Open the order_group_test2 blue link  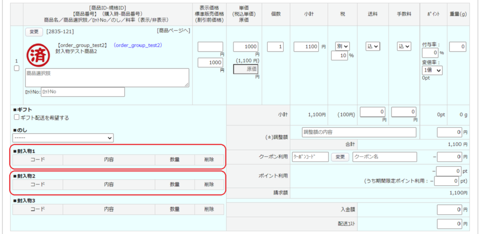(138, 45)
